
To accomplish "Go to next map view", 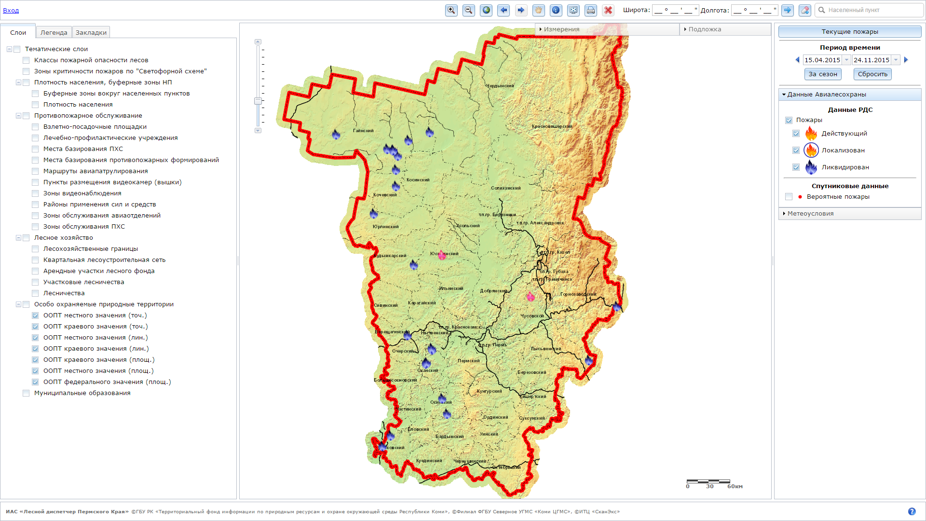I will (x=521, y=10).
